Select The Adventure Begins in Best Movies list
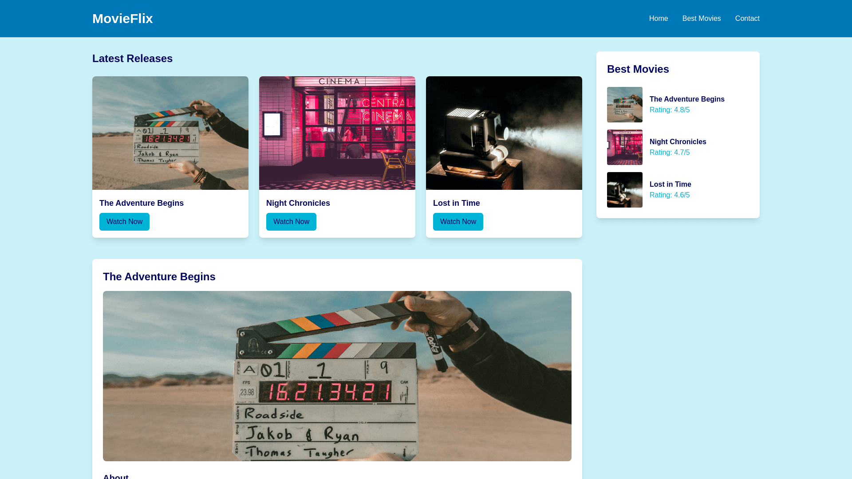This screenshot has height=479, width=852. (687, 99)
